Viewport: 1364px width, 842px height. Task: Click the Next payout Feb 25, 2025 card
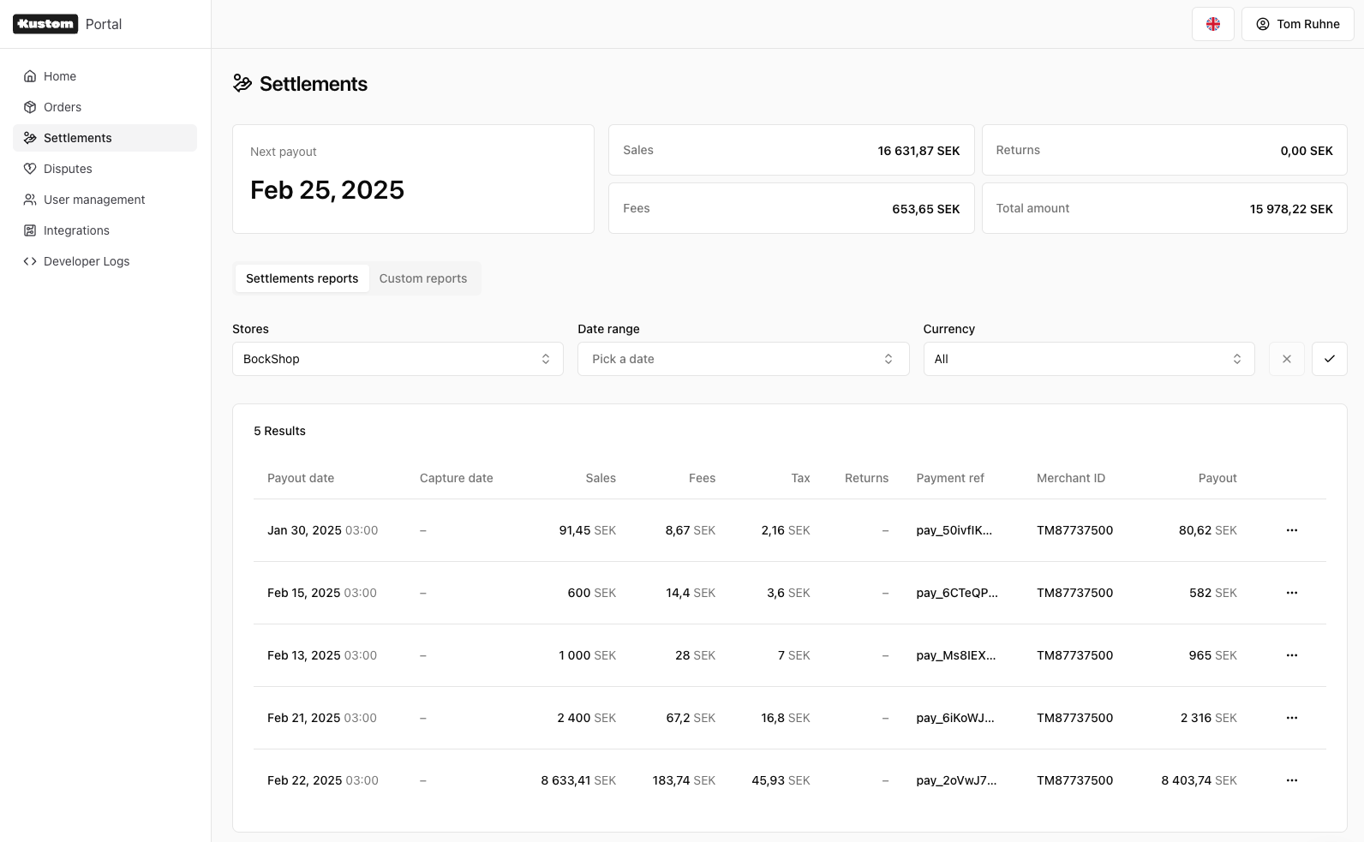pos(413,179)
